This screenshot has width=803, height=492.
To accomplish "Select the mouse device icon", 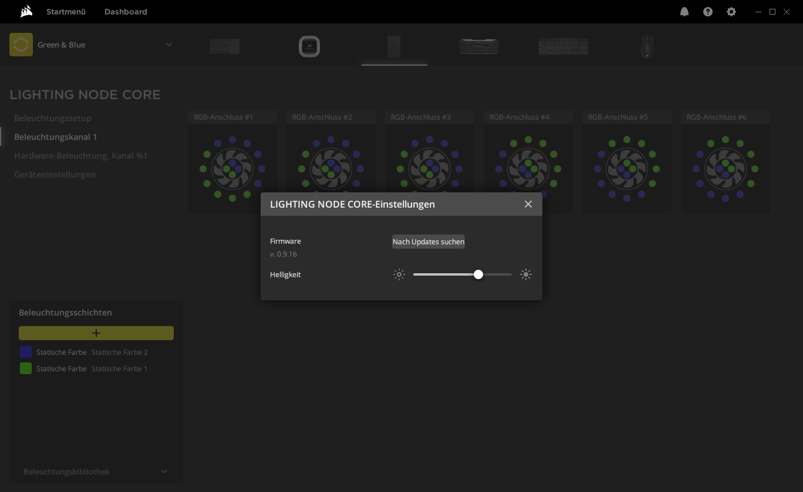I will tap(647, 46).
